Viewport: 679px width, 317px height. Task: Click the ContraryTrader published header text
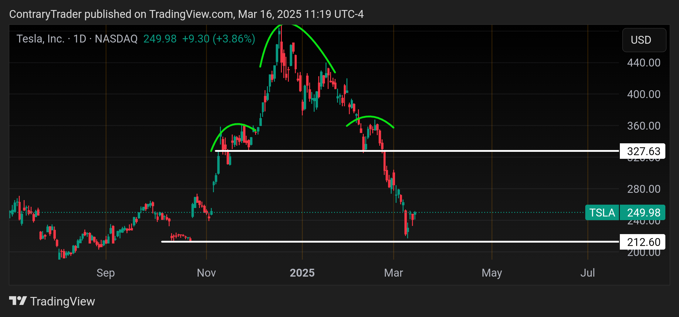tap(186, 14)
